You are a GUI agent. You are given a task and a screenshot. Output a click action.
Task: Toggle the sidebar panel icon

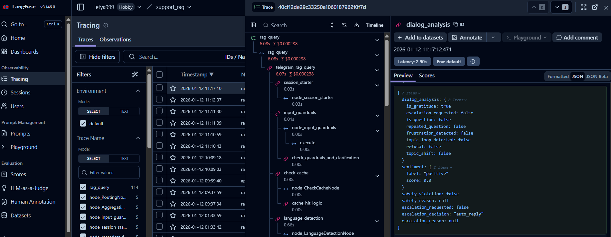click(x=81, y=7)
